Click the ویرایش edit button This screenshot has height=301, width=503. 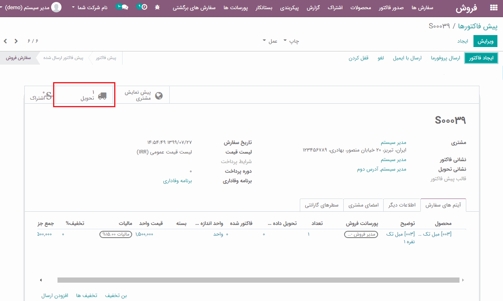tap(485, 41)
